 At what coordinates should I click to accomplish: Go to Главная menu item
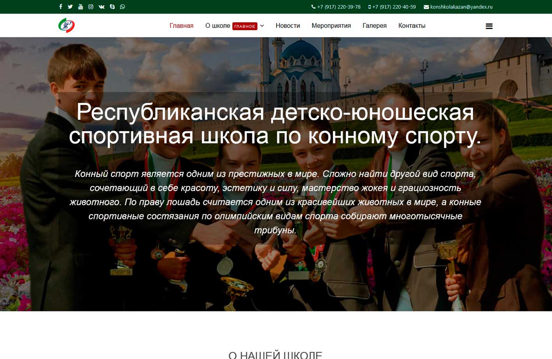click(182, 26)
